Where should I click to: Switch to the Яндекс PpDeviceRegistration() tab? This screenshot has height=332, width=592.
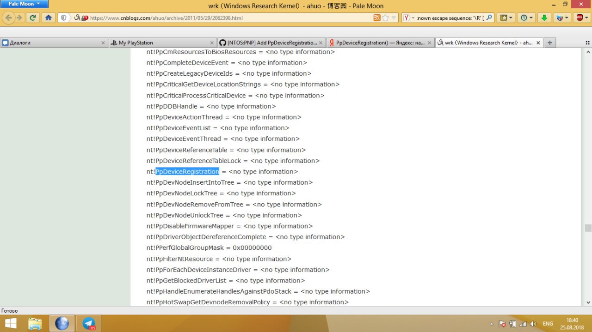pos(380,42)
